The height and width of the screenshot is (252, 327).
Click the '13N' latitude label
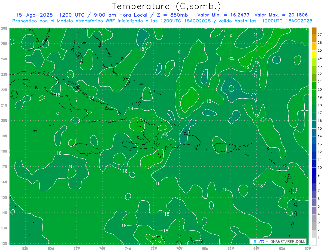4,228
